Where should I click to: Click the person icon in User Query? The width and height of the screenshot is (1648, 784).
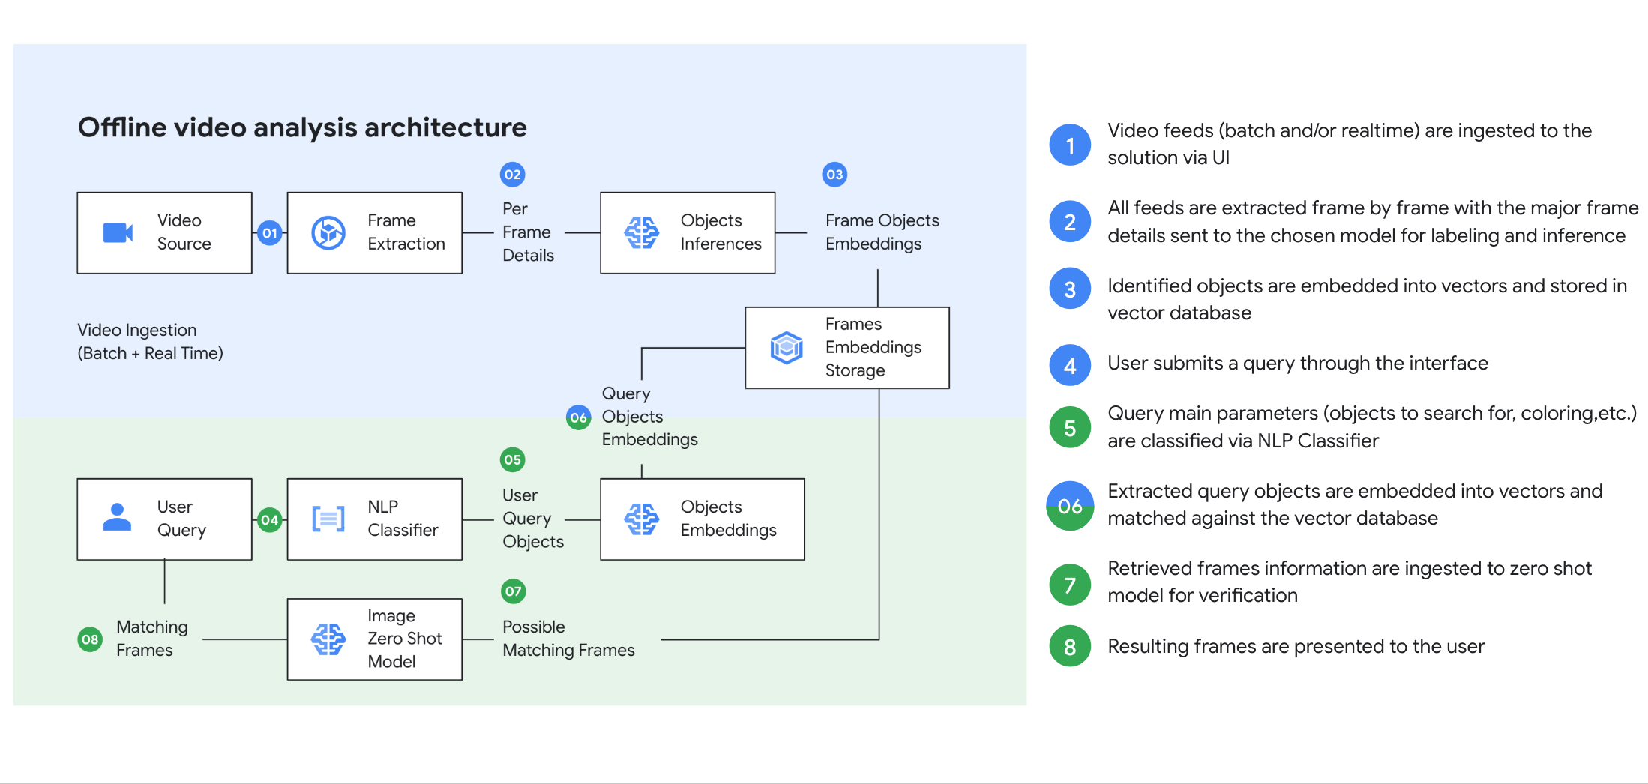point(117,519)
